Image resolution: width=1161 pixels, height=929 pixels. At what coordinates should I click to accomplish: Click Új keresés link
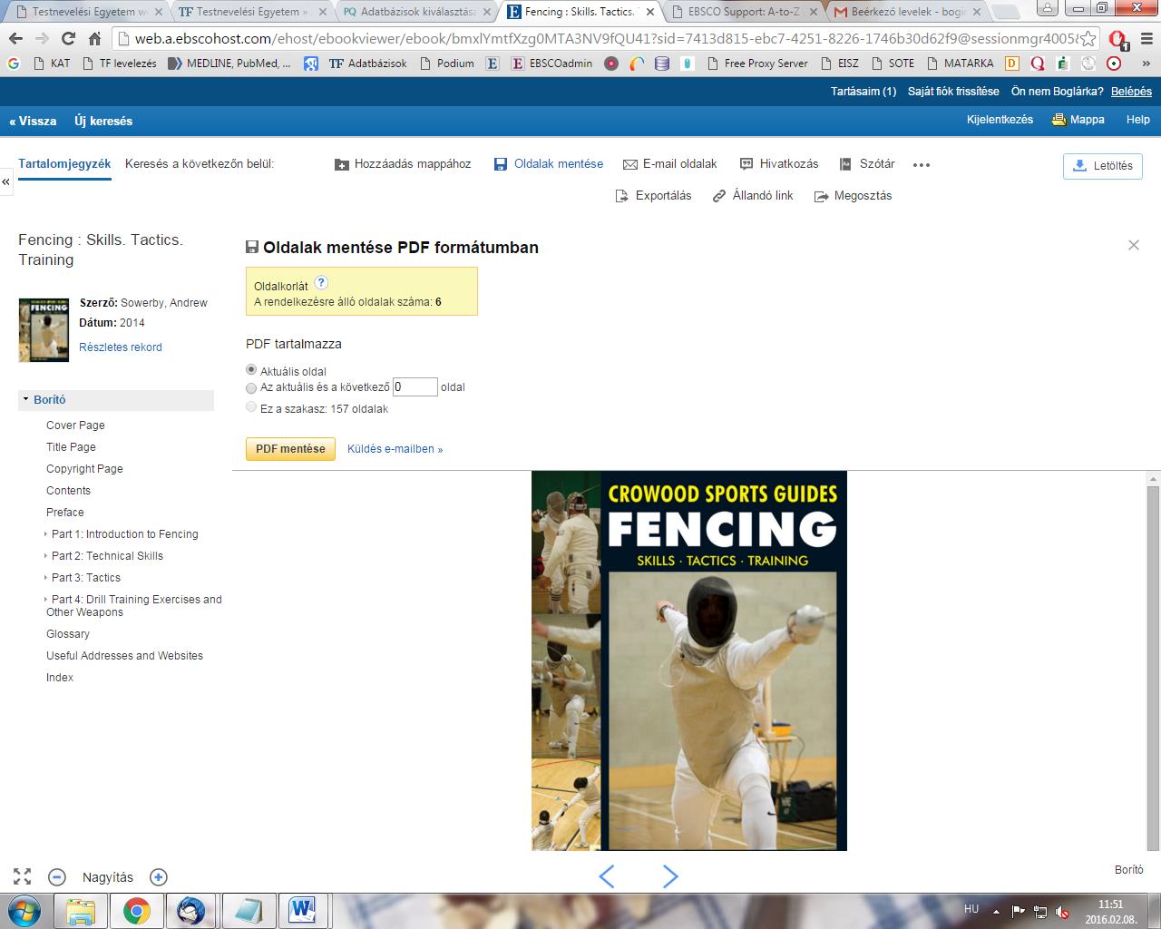pos(103,121)
